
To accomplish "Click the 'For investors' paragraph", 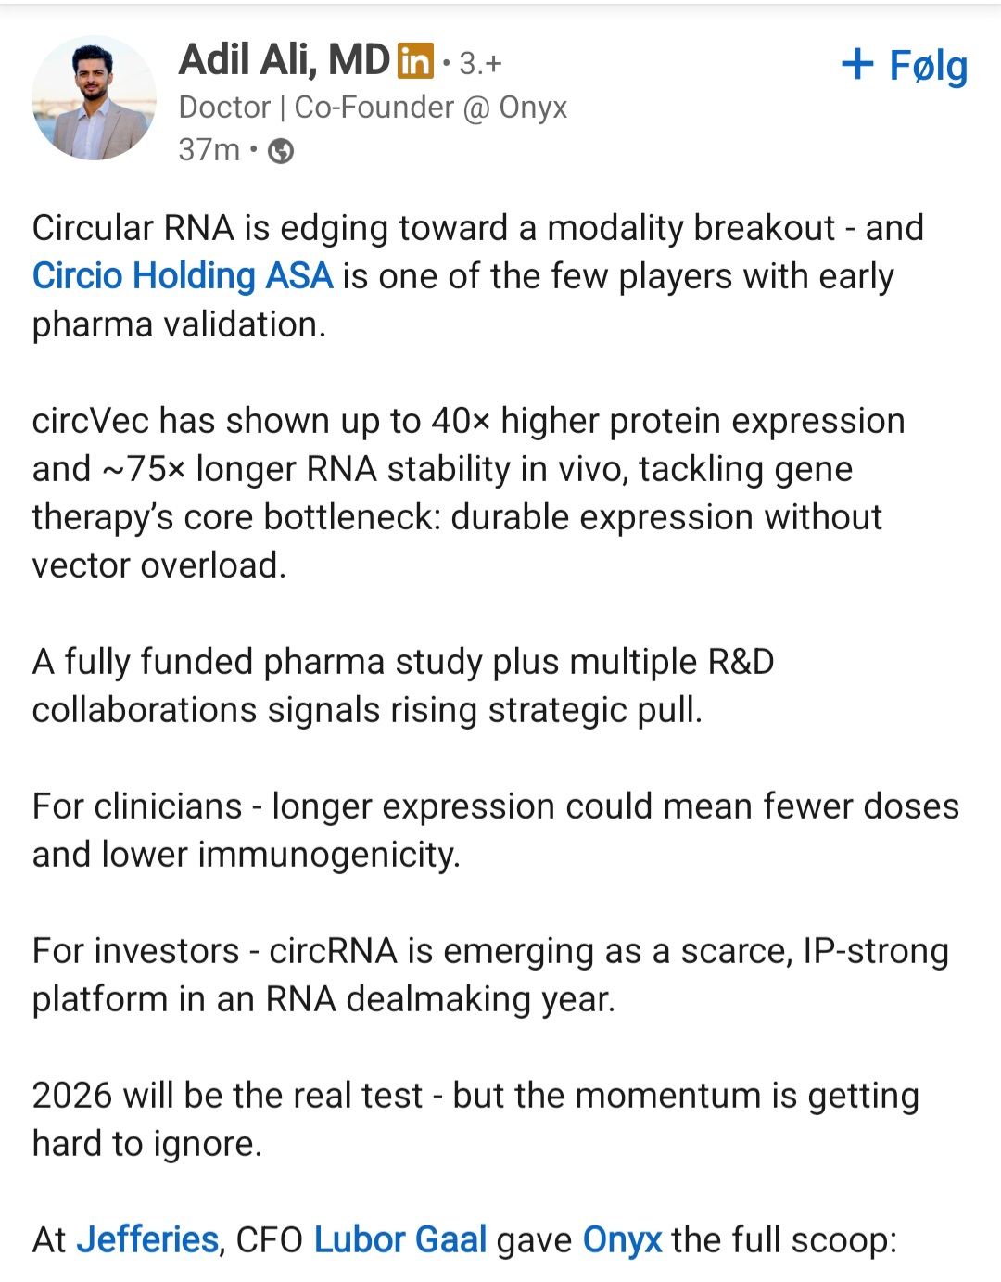I will tap(489, 975).
